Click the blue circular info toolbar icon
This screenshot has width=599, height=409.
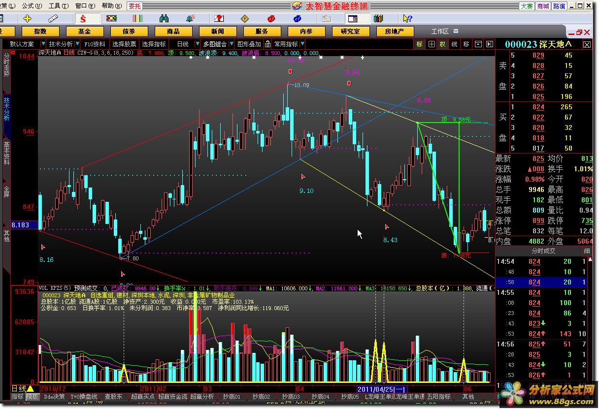[x=297, y=19]
